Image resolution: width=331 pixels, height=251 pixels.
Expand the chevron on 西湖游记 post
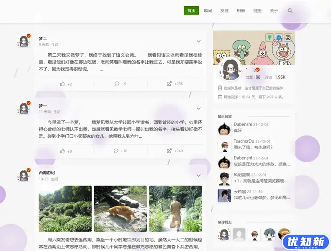pos(198,176)
